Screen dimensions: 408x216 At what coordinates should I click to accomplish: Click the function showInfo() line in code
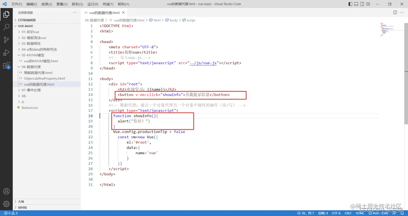click(136, 116)
